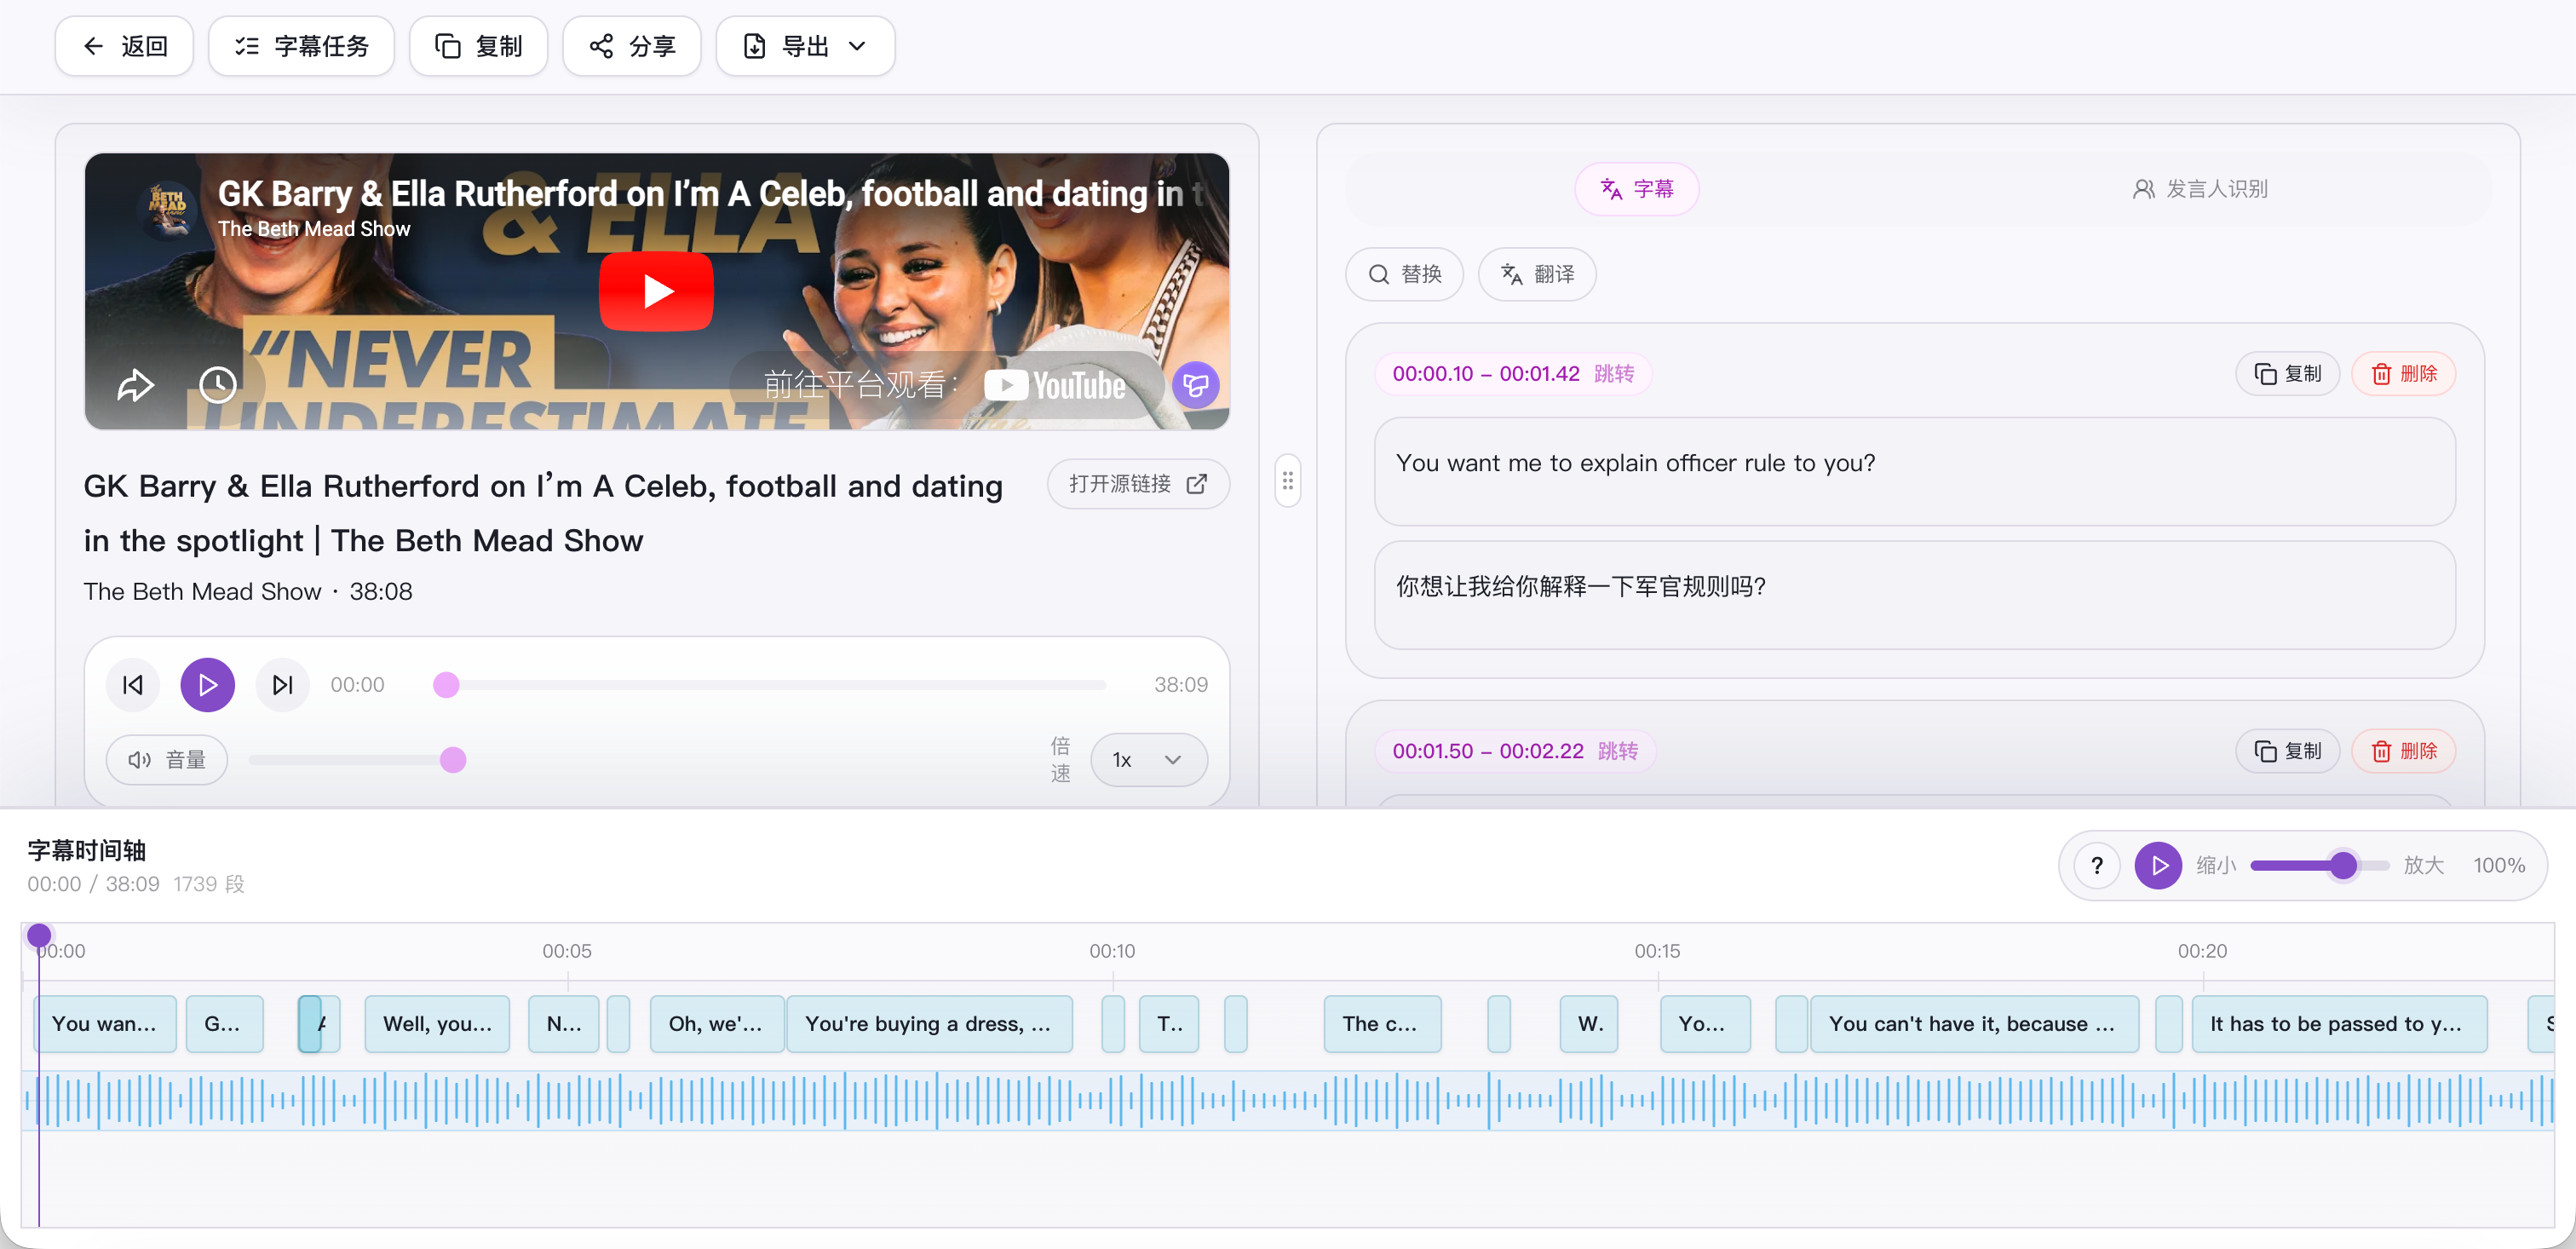The image size is (2576, 1249).
Task: Open the YouTube logo link on video
Action: pyautogui.click(x=1055, y=385)
